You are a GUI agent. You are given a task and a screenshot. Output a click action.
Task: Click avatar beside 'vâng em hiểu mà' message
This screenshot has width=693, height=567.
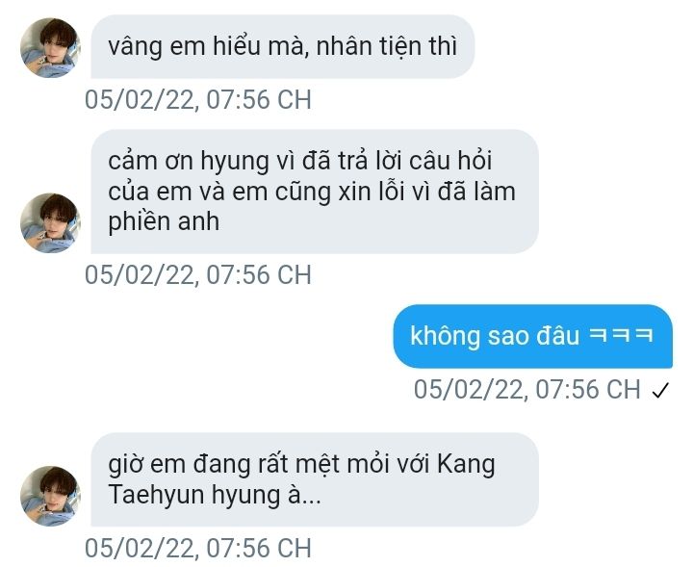(x=50, y=48)
